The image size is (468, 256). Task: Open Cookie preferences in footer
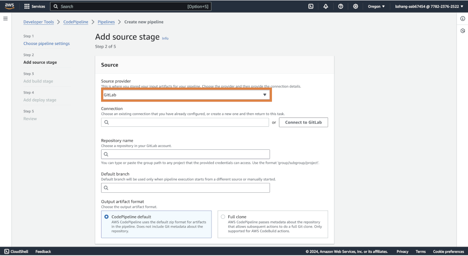pos(448,251)
